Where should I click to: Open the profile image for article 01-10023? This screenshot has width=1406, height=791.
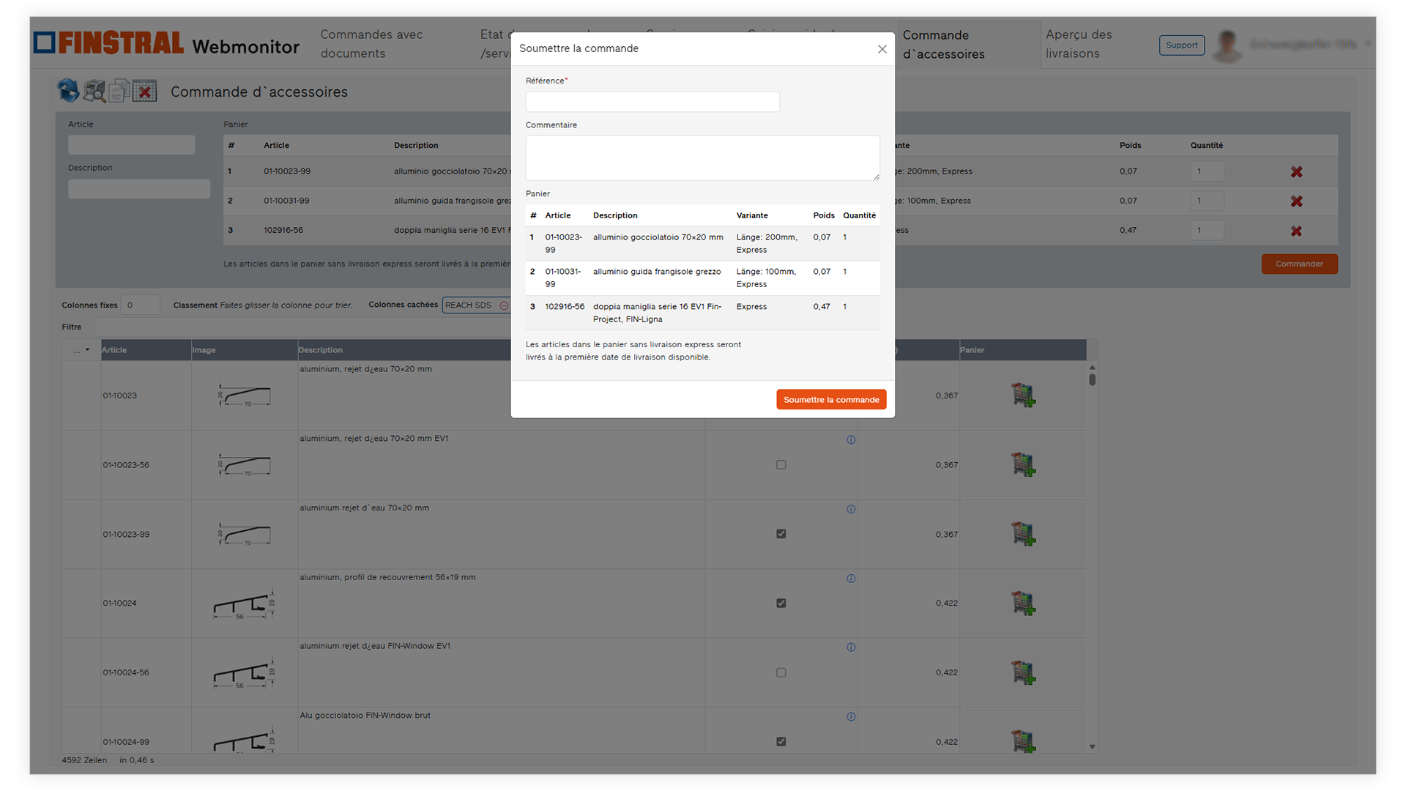pos(245,395)
